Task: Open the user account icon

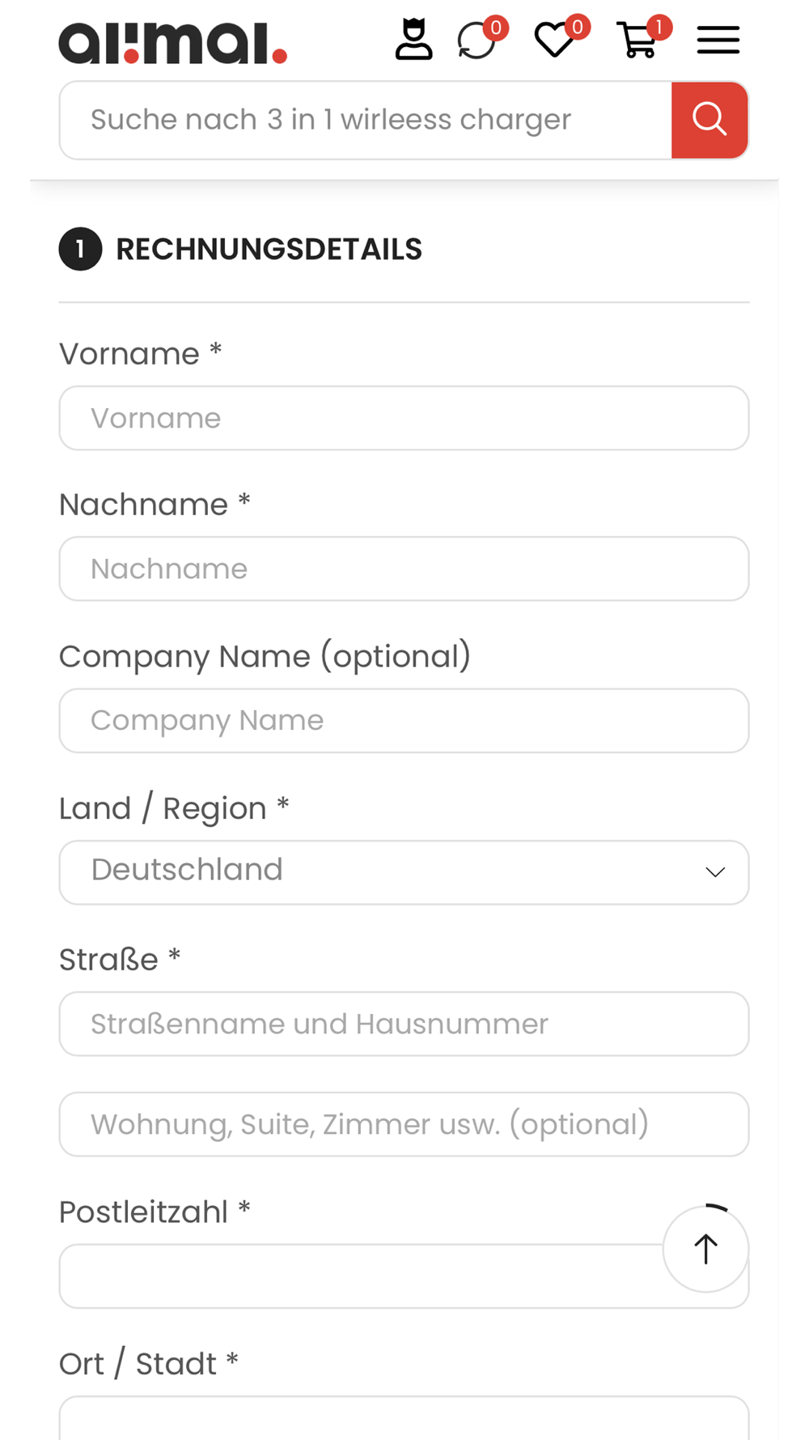Action: [x=413, y=40]
